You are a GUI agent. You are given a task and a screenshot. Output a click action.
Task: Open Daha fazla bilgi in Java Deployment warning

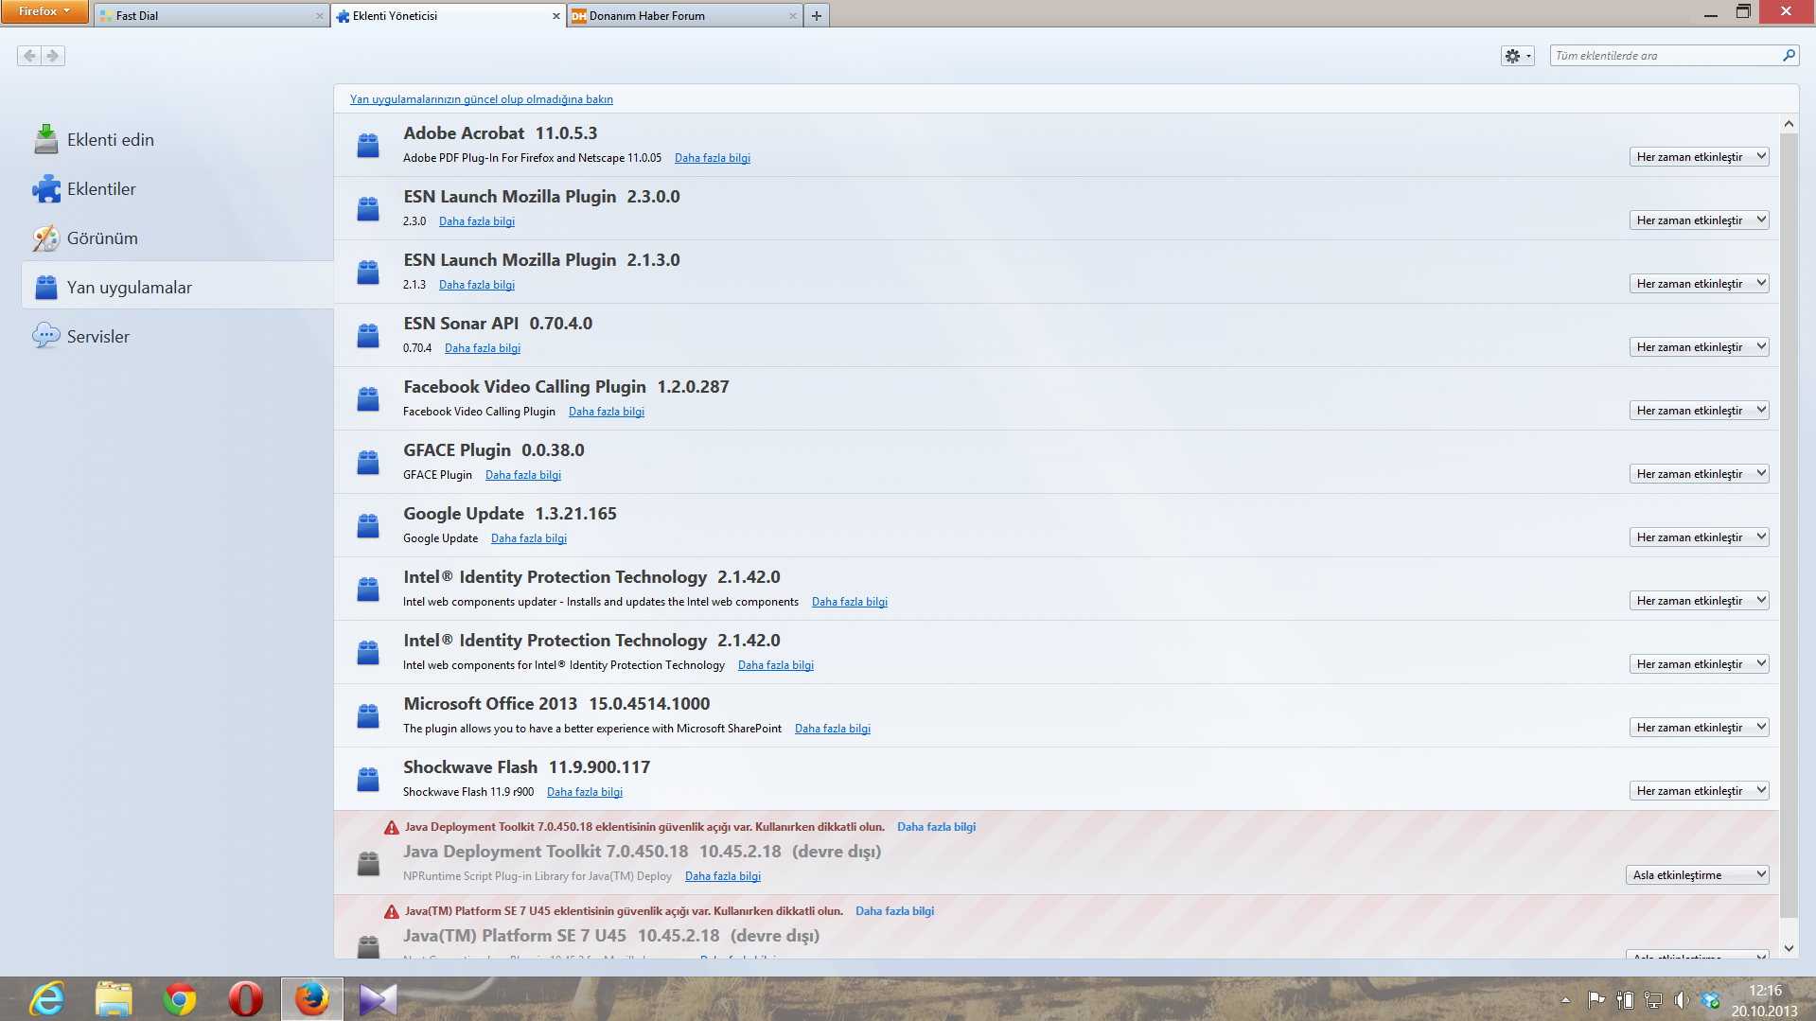[x=936, y=827]
